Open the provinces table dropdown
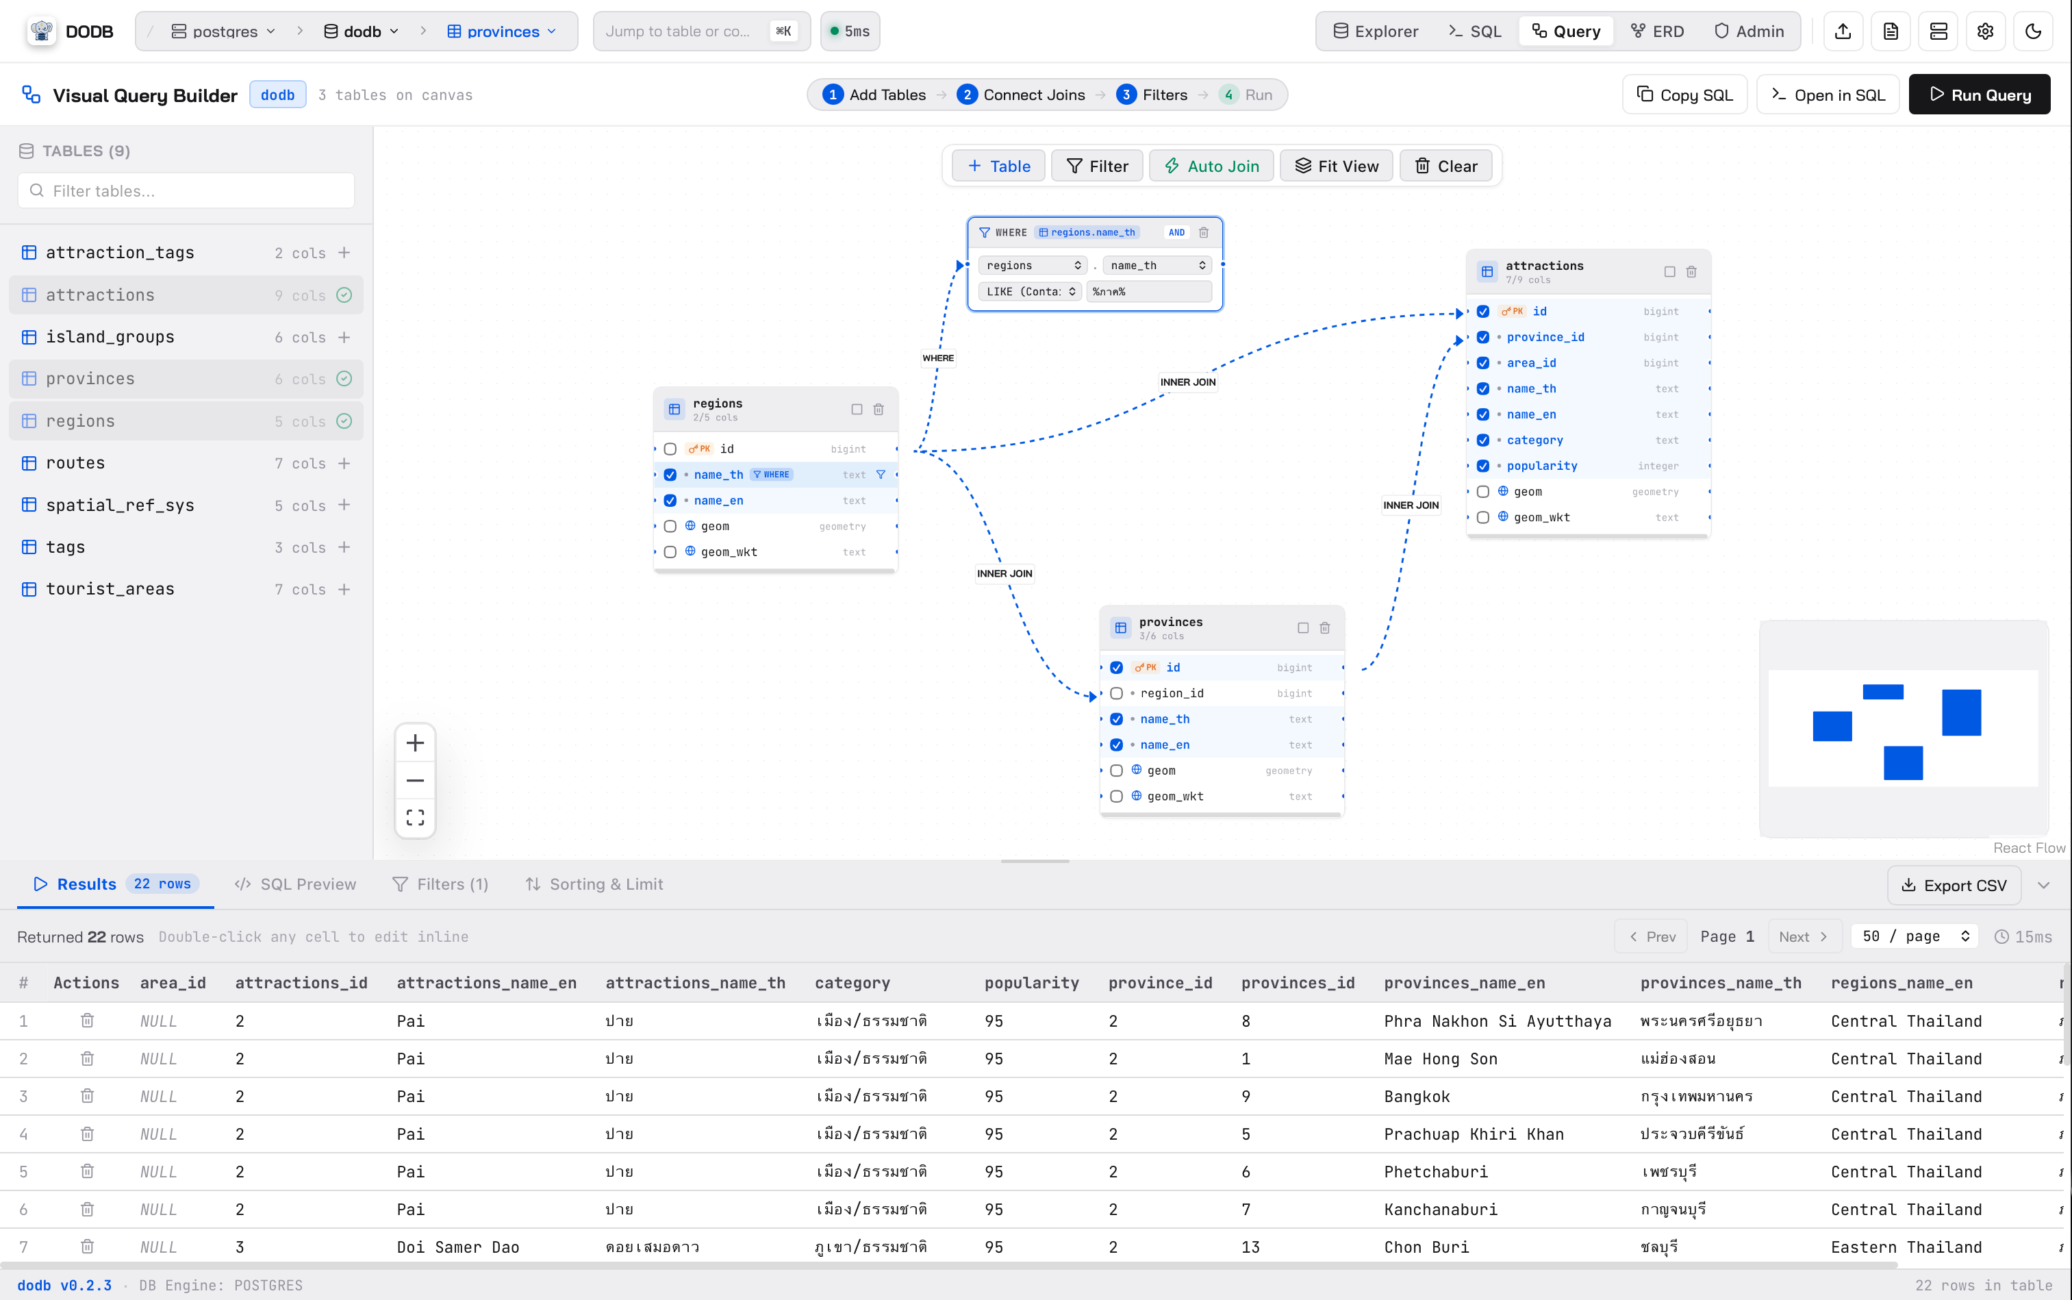 click(x=503, y=32)
